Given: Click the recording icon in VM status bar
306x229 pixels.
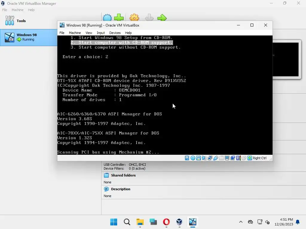Looking at the screenshot, I should tap(232, 158).
